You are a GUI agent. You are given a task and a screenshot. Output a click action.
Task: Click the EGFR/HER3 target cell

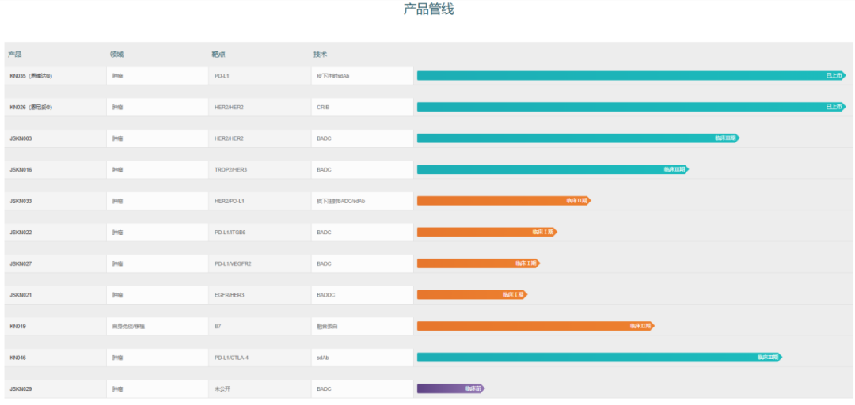260,295
